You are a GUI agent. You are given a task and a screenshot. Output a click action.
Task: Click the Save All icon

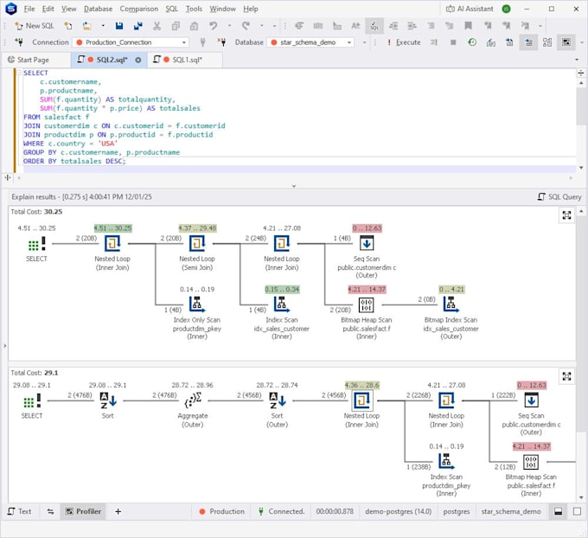138,26
